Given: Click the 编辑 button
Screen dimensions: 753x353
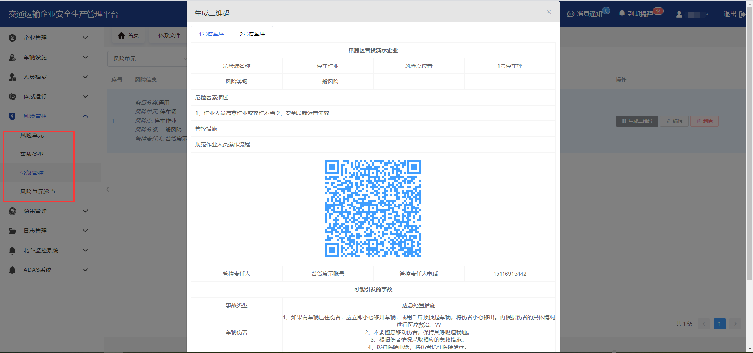Looking at the screenshot, I should tap(674, 121).
